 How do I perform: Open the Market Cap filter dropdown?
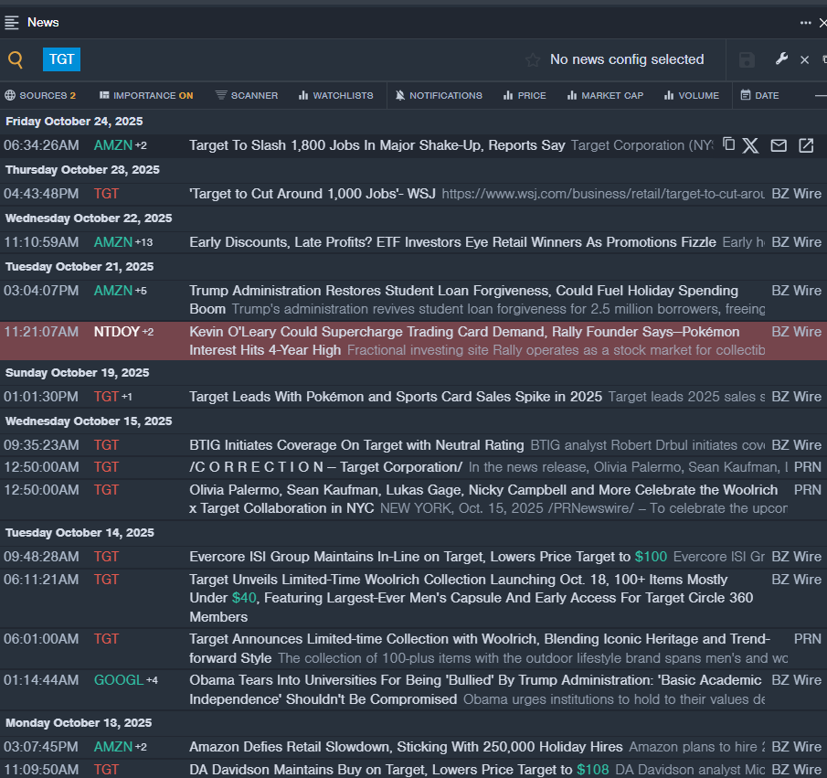coord(605,95)
